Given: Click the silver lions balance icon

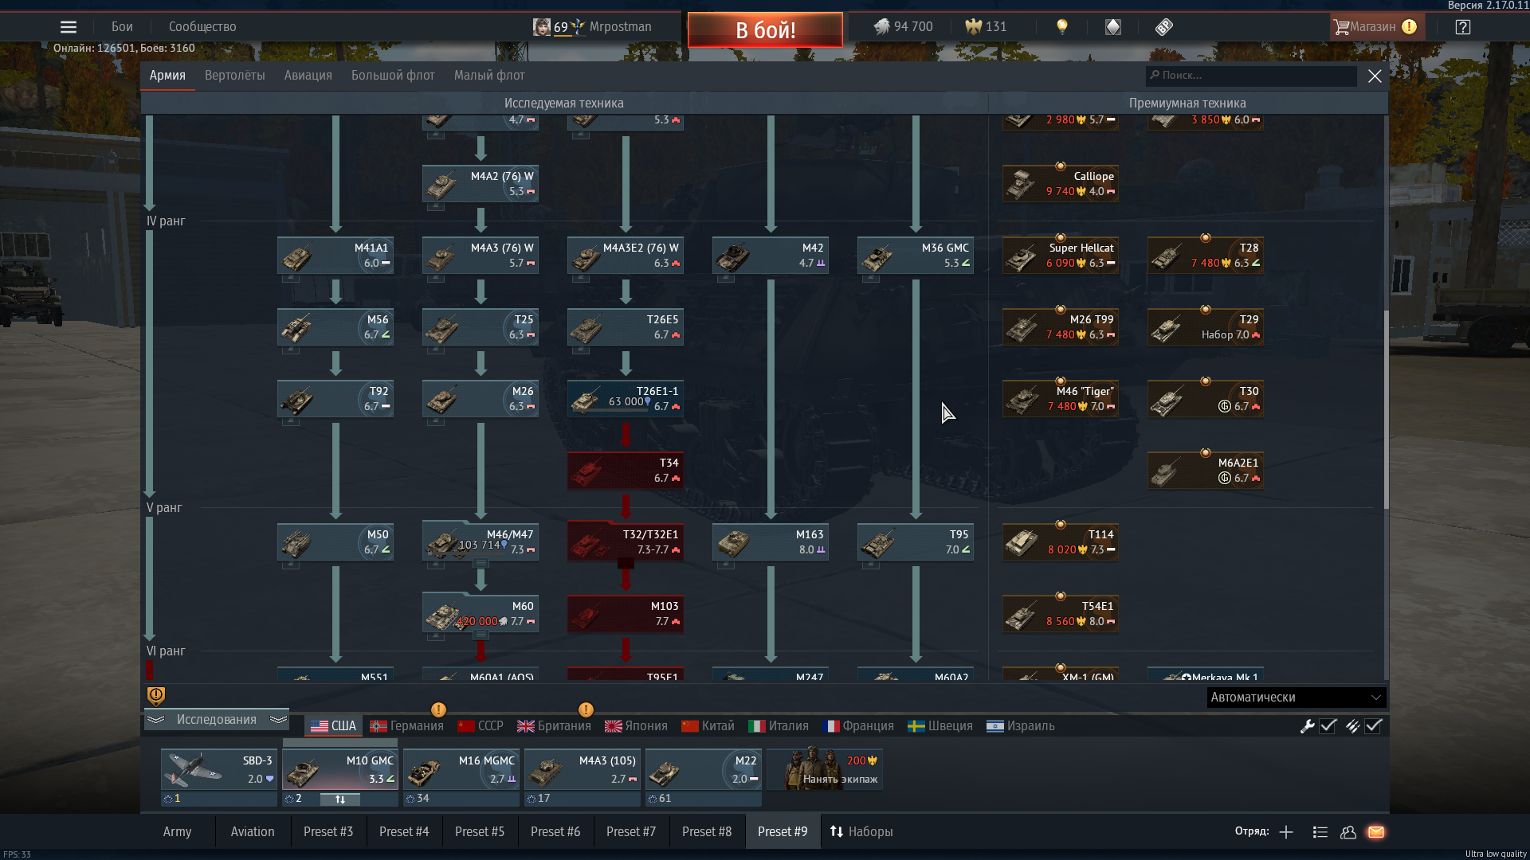Looking at the screenshot, I should tap(881, 27).
